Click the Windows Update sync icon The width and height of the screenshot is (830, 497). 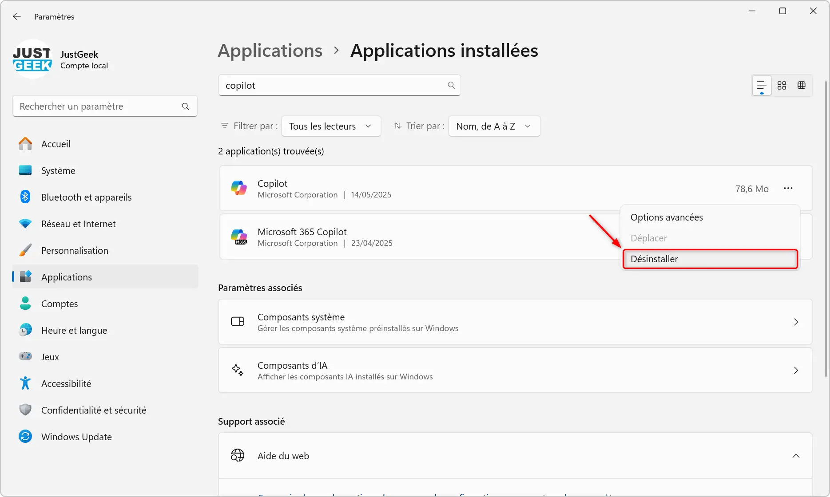point(25,437)
